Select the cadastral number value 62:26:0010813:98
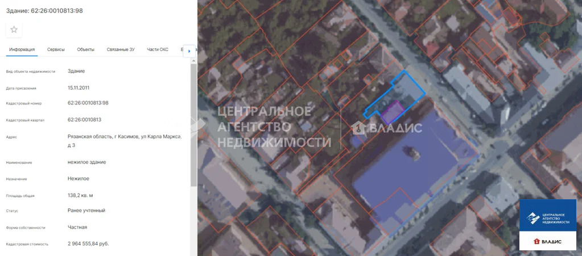 click(x=88, y=103)
